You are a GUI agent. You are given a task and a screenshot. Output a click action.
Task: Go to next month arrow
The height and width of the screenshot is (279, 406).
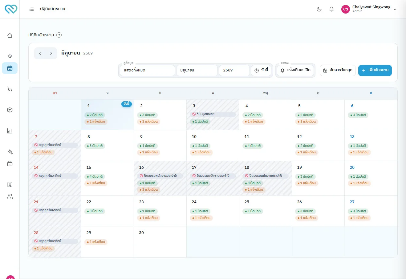click(51, 53)
